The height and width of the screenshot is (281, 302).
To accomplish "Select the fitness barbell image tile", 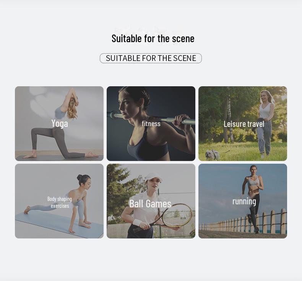I will 151,123.
